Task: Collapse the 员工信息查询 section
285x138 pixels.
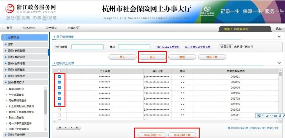Action: click(x=279, y=37)
